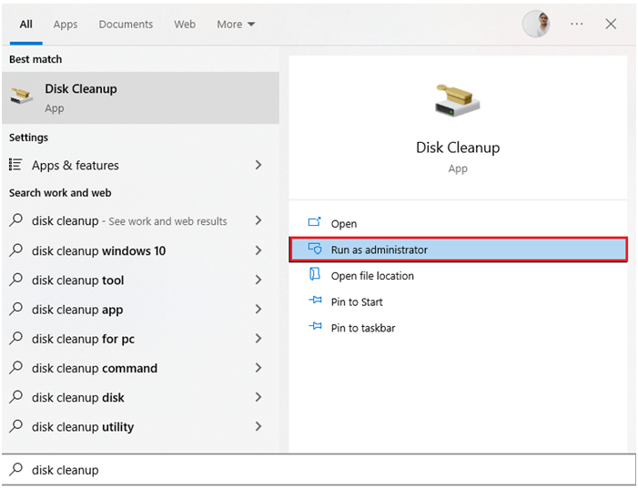Expand chevron for 'disk cleanup tool'
This screenshot has width=638, height=490.
coord(258,280)
